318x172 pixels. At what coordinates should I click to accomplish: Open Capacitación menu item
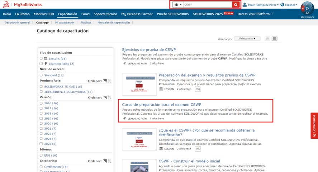point(67,14)
